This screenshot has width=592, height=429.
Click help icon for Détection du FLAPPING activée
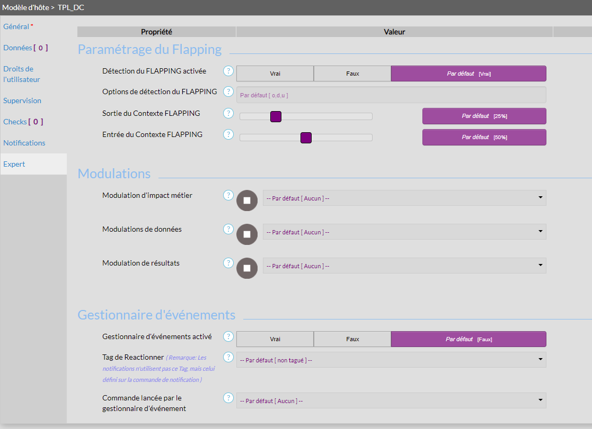click(228, 71)
